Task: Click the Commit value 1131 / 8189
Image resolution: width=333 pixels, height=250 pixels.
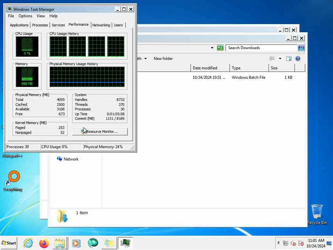Action: tap(115, 118)
